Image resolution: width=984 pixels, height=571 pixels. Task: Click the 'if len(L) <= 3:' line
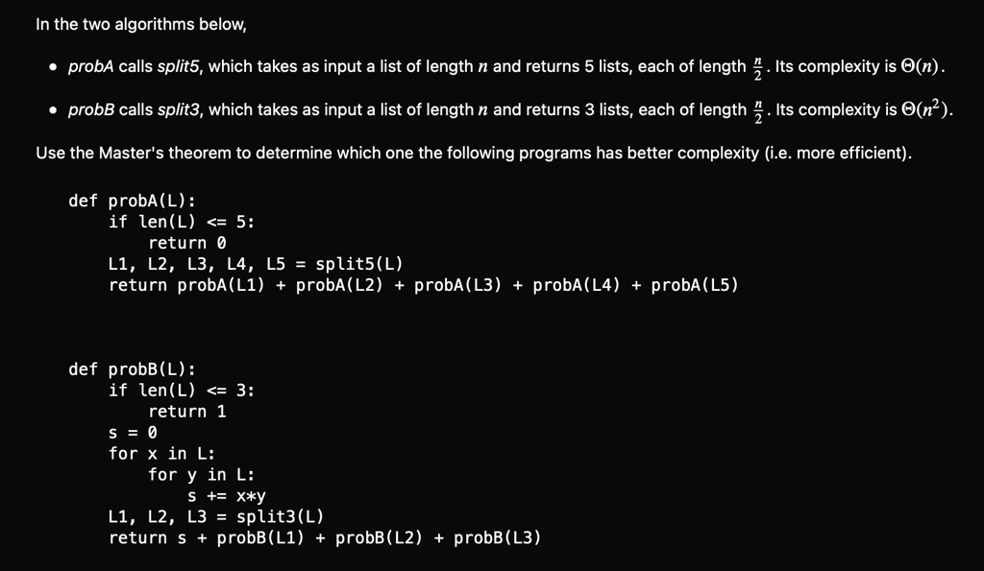(x=182, y=391)
